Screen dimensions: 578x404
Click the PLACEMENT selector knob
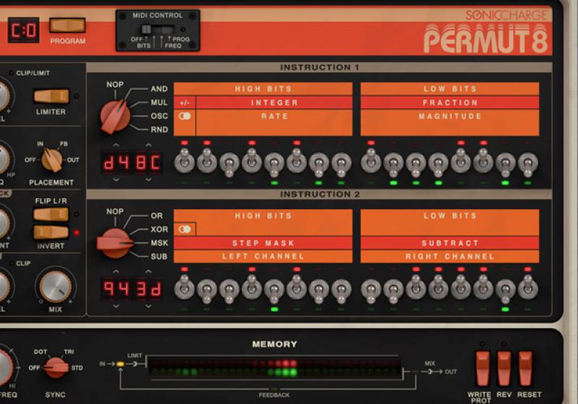point(51,159)
